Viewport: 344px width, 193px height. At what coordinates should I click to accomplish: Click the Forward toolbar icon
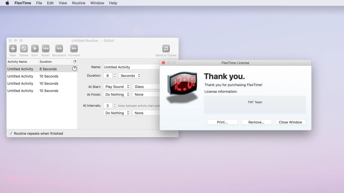(x=74, y=48)
